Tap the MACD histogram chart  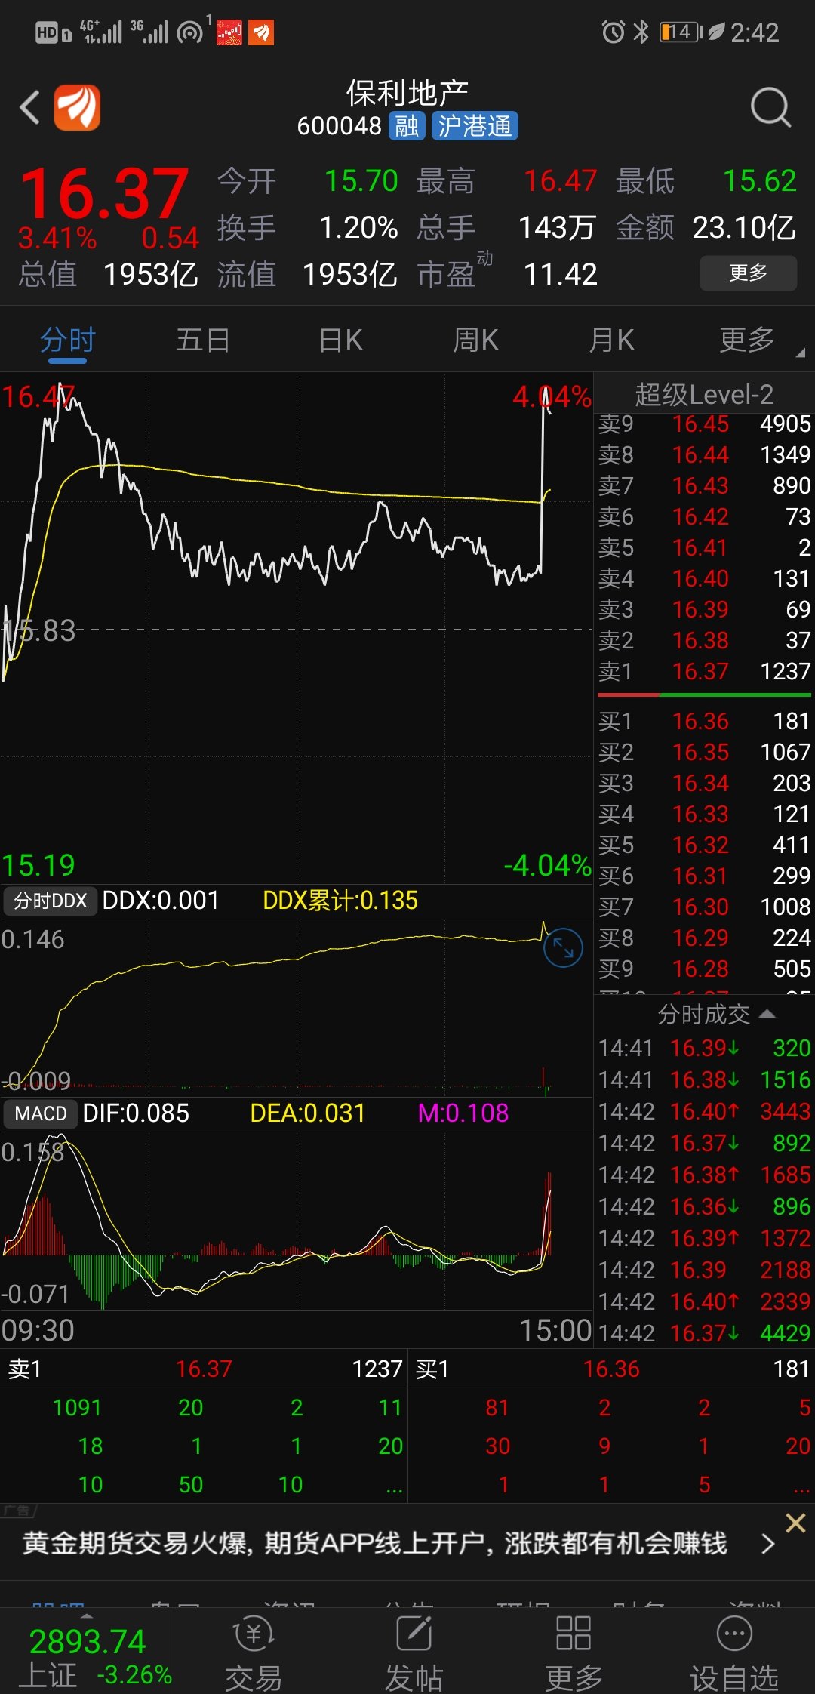[297, 1221]
